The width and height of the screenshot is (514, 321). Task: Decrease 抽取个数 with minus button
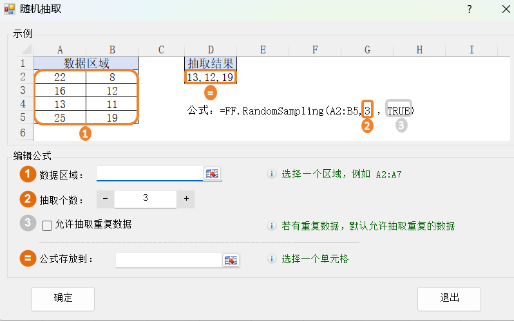[x=106, y=199]
